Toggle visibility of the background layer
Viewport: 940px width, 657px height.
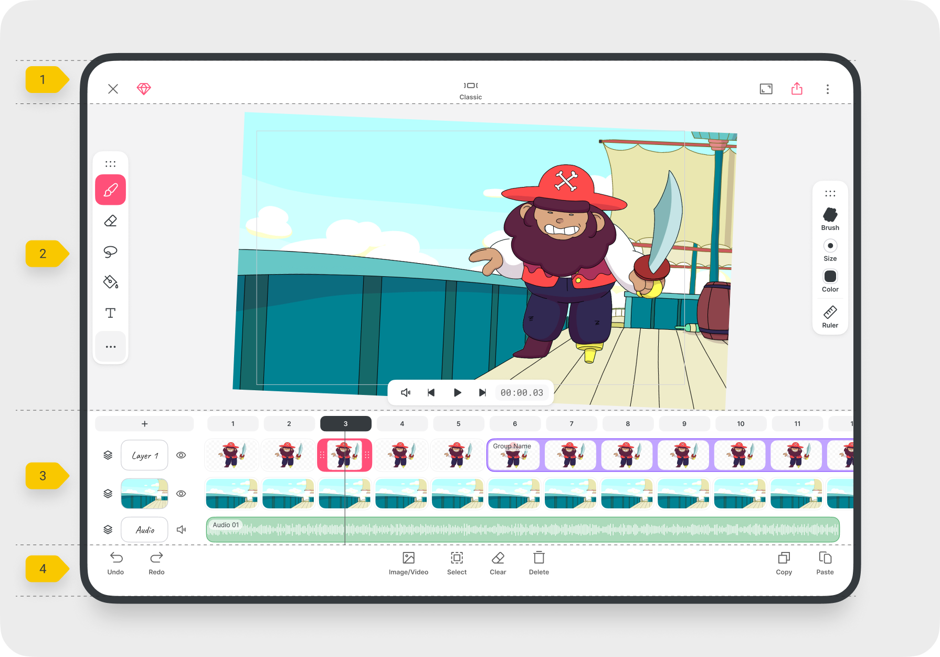tap(181, 494)
